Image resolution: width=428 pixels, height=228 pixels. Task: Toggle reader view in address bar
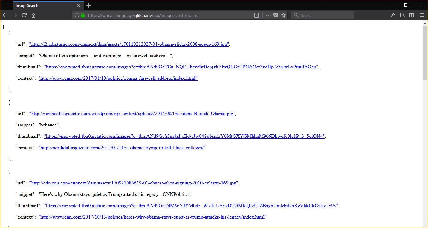click(257, 15)
